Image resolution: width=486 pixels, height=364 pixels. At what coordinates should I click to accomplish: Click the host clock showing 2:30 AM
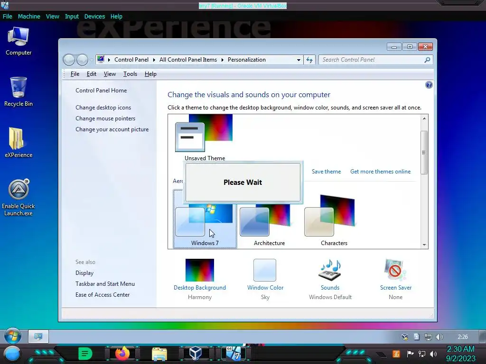coord(460,349)
